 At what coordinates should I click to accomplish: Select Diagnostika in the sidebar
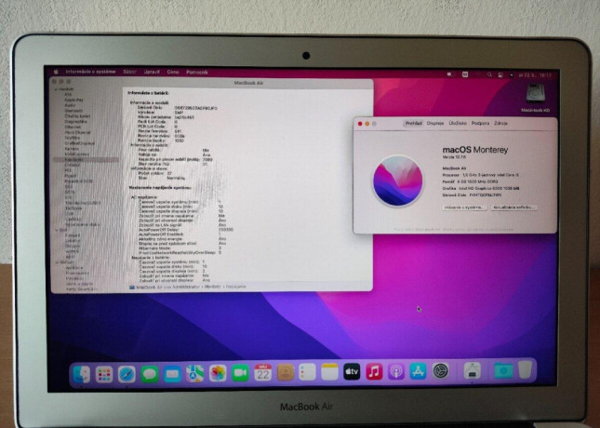click(75, 121)
